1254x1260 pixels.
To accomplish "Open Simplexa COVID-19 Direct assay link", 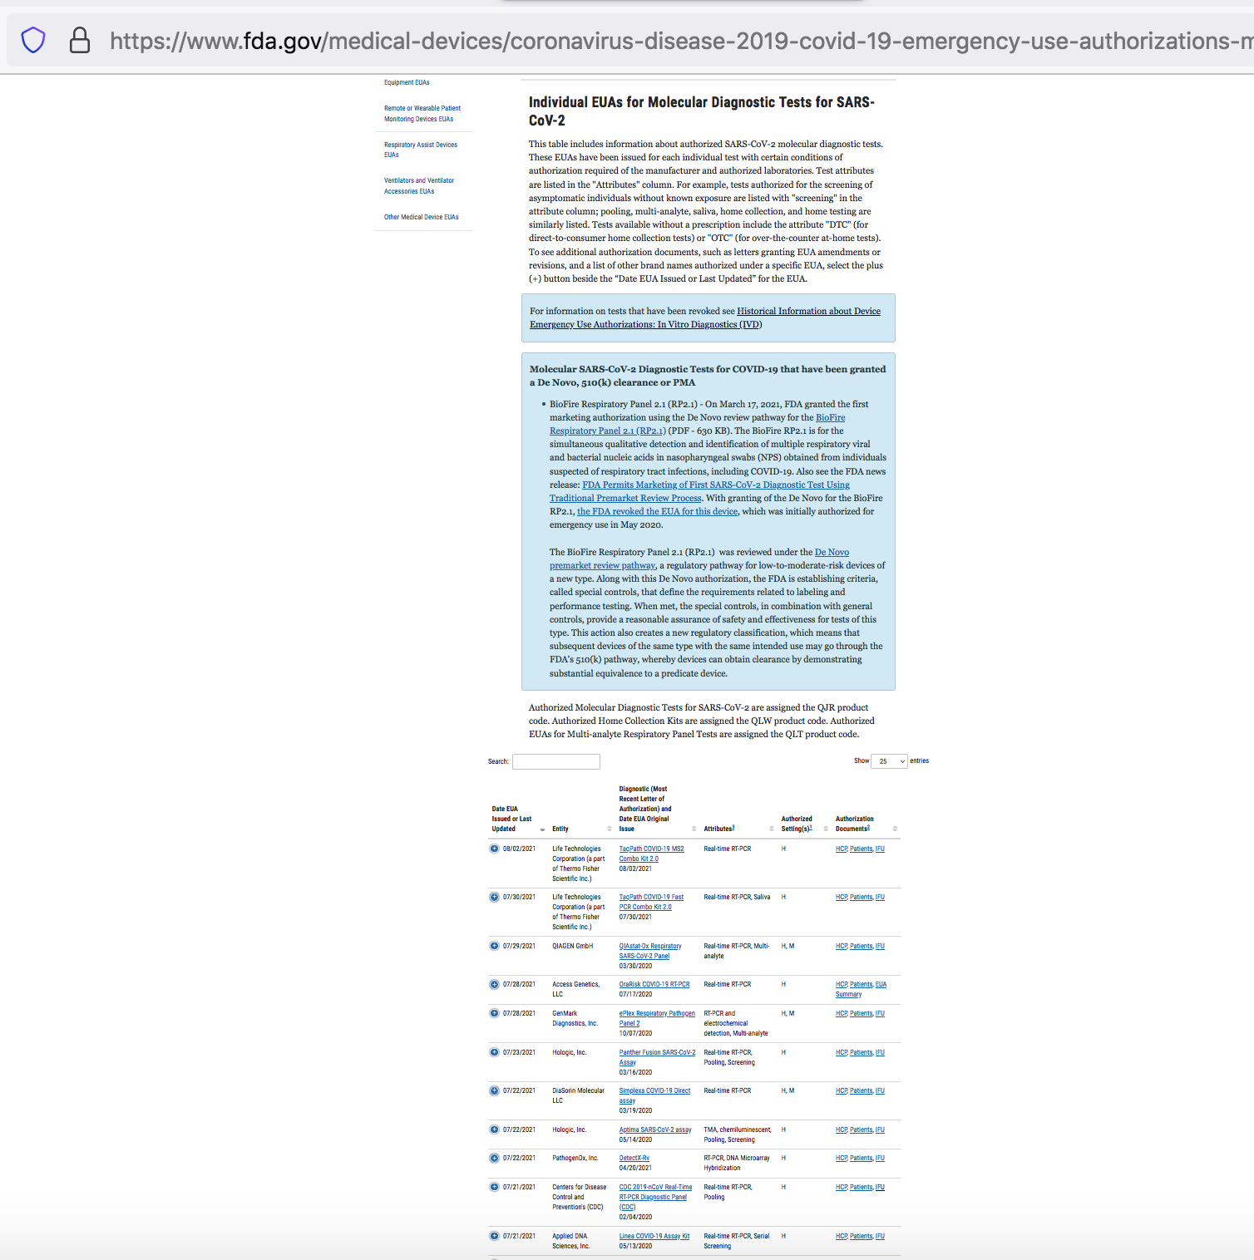I will point(654,1095).
